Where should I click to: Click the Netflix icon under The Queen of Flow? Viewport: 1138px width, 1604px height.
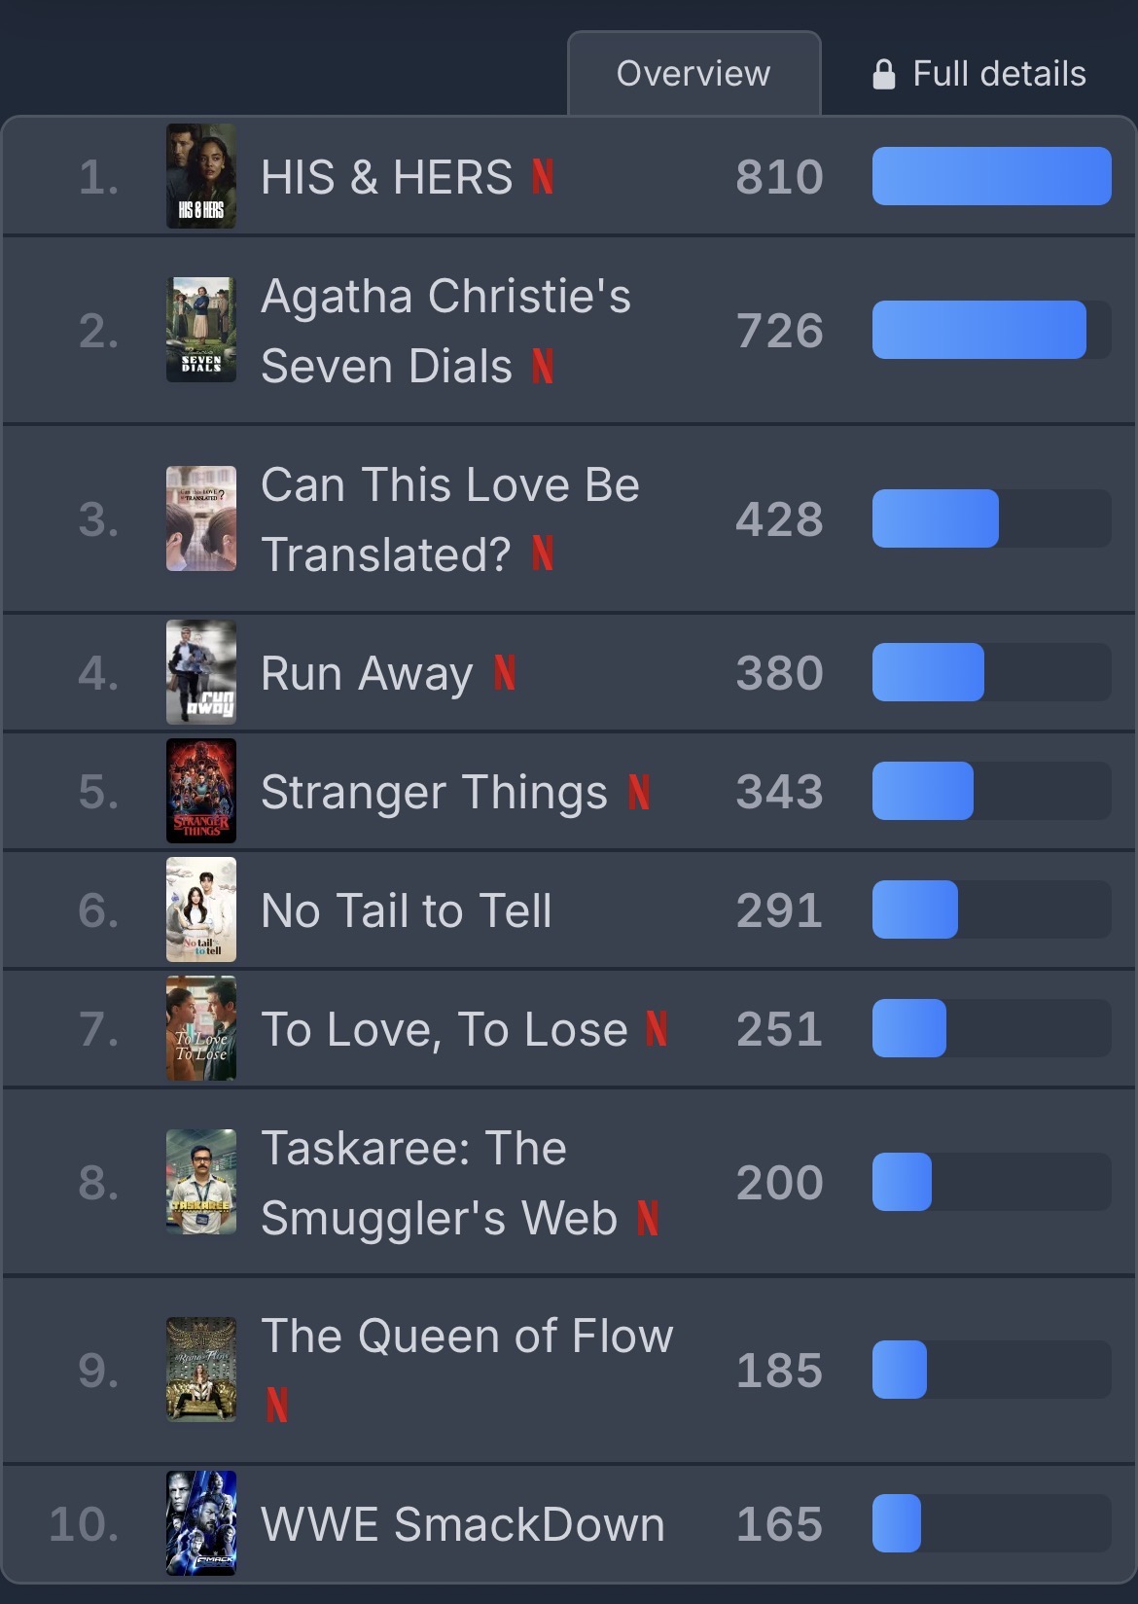pyautogui.click(x=277, y=1405)
